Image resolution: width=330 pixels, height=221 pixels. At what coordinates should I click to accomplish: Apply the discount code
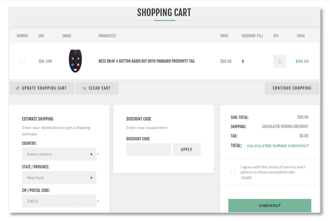(x=186, y=150)
